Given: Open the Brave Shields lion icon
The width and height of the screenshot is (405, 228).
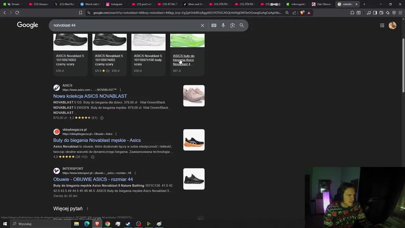Looking at the screenshot, I should (302, 13).
